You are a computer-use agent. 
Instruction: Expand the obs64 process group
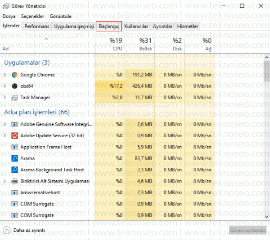(x=5, y=86)
